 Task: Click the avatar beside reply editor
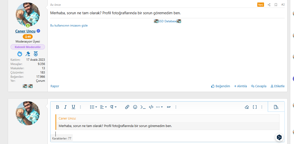pos(28,113)
